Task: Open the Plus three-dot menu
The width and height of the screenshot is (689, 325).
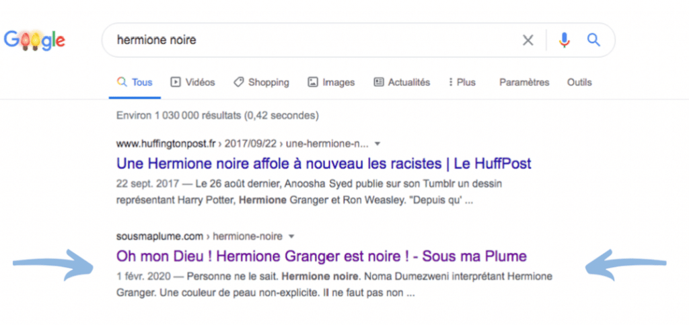Action: (450, 82)
